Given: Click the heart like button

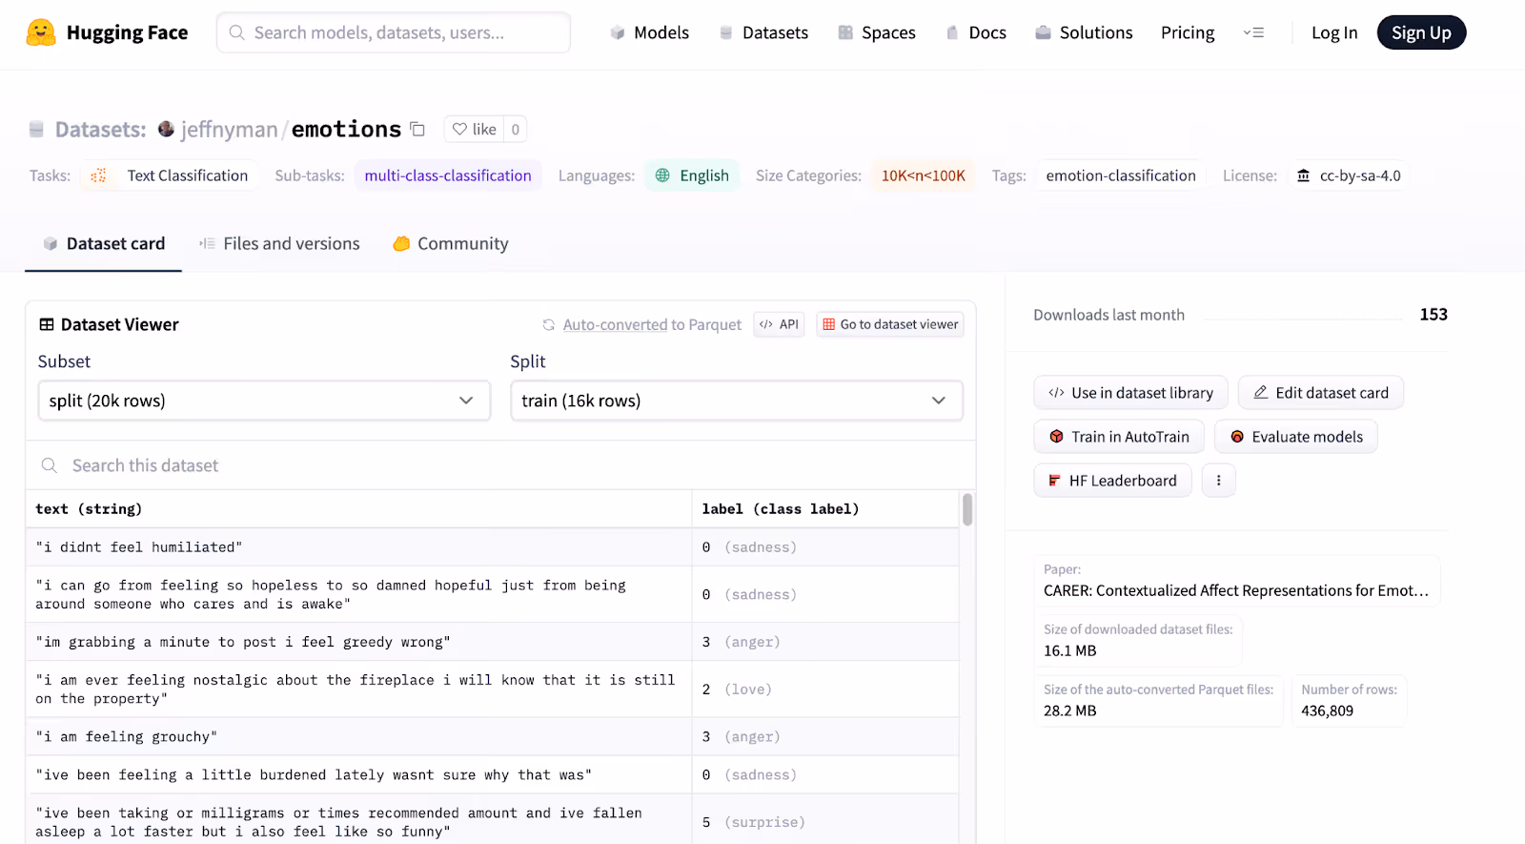Looking at the screenshot, I should 474,129.
